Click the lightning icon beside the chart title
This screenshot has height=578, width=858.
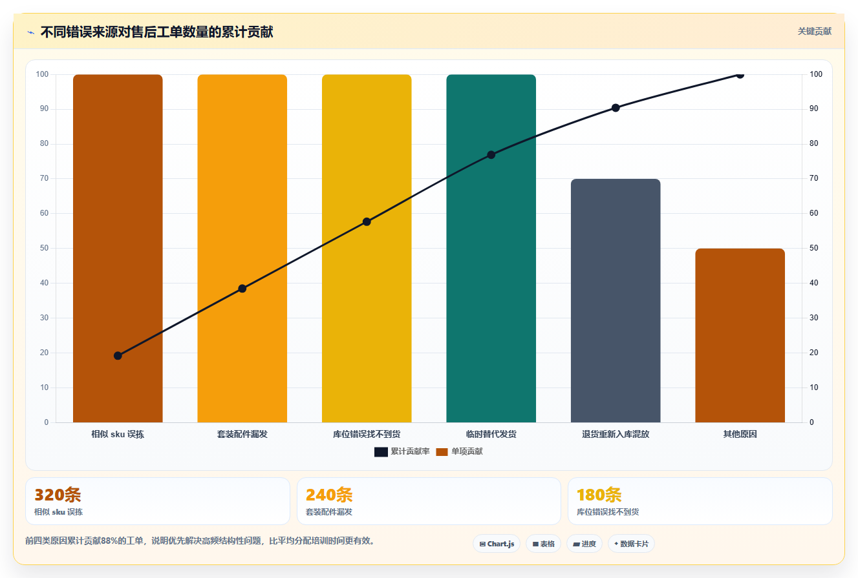click(30, 32)
